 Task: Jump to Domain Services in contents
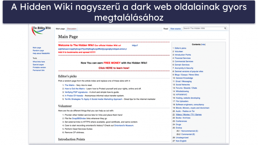pos(182,65)
